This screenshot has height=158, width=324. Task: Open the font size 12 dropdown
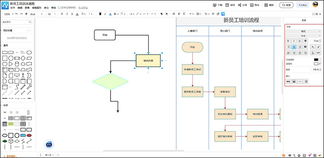tap(52, 14)
